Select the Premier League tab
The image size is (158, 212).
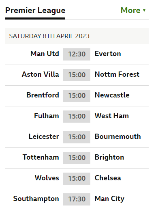pos(35,11)
